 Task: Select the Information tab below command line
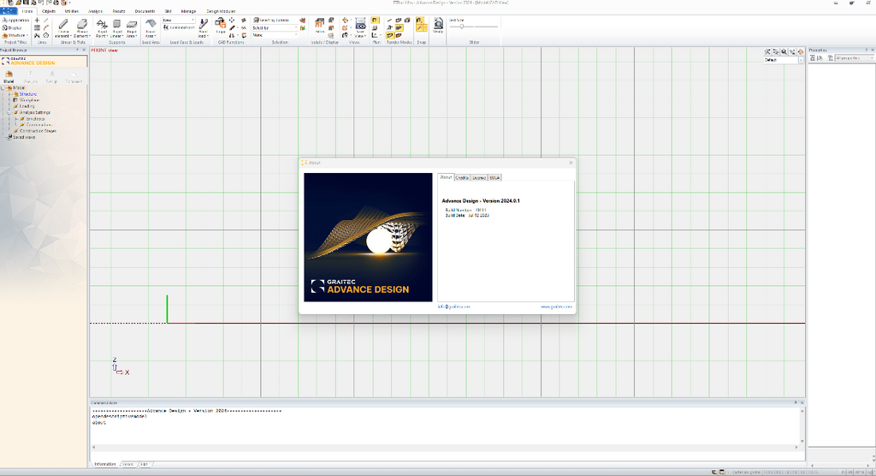[105, 464]
